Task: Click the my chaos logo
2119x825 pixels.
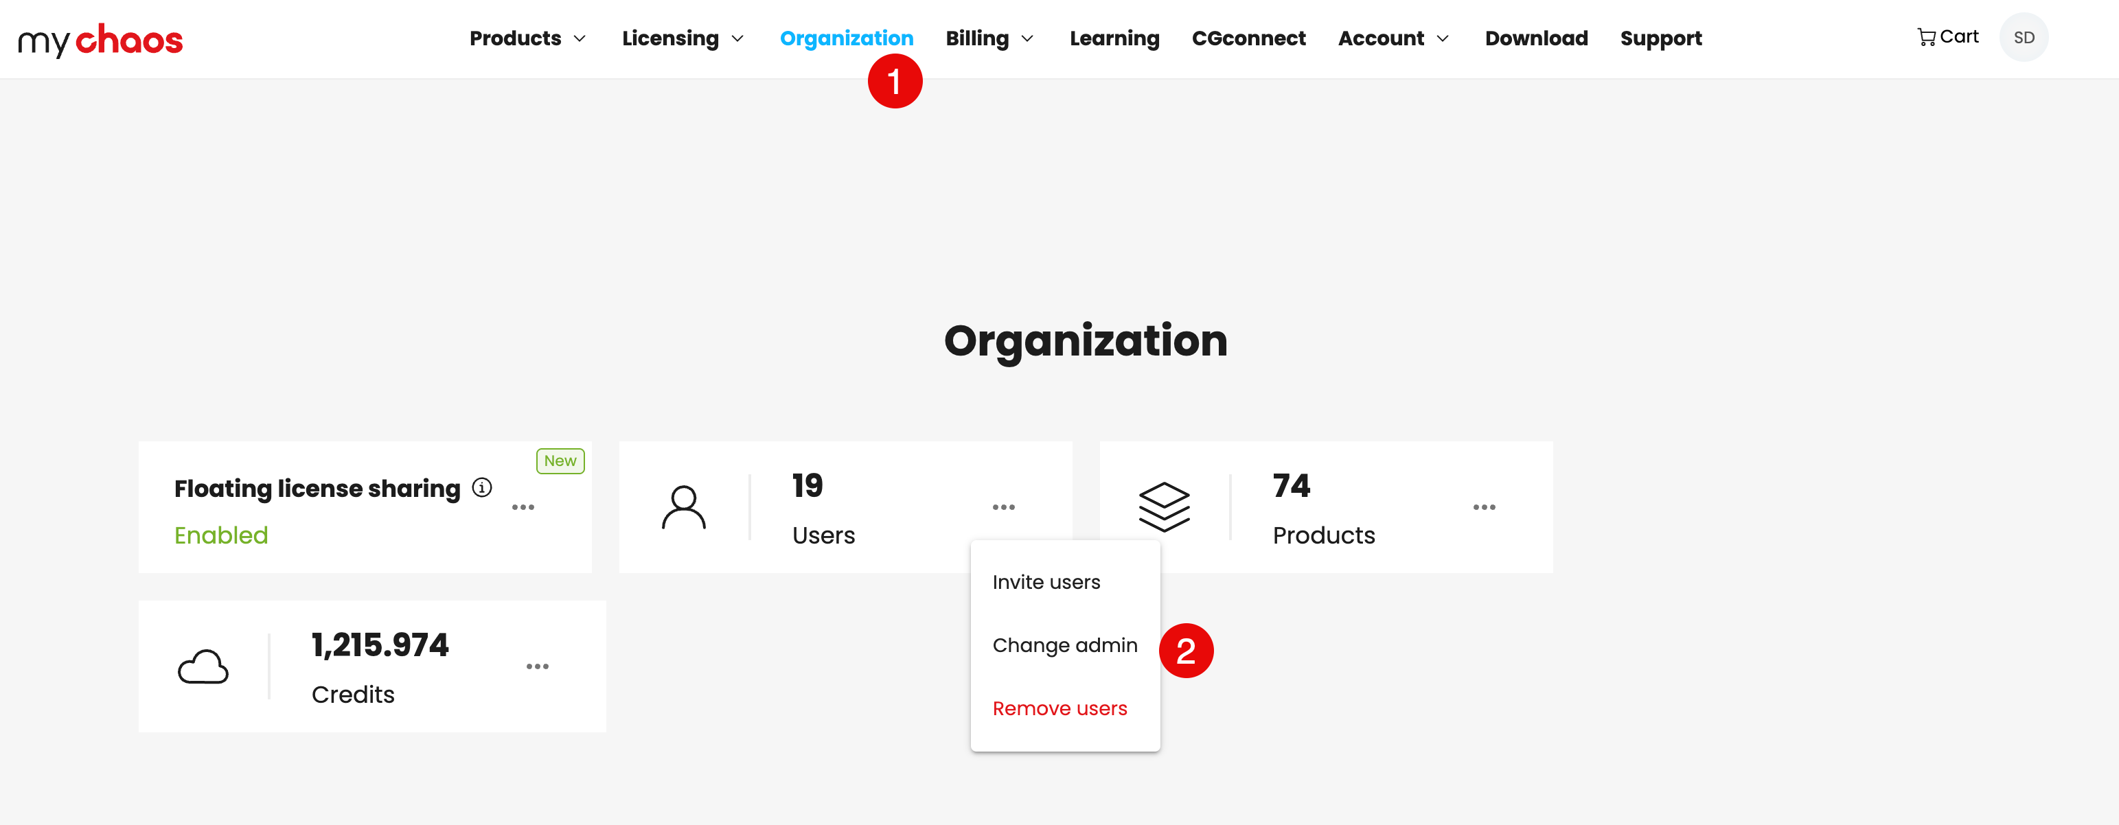Action: [x=100, y=40]
